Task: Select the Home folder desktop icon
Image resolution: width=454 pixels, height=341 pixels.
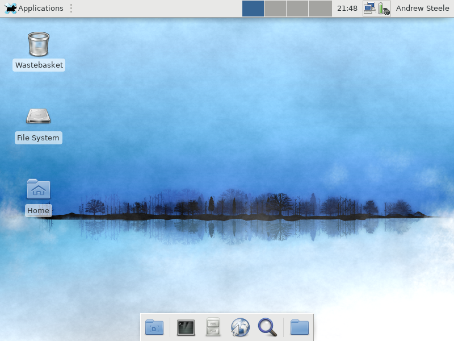Action: (x=38, y=189)
